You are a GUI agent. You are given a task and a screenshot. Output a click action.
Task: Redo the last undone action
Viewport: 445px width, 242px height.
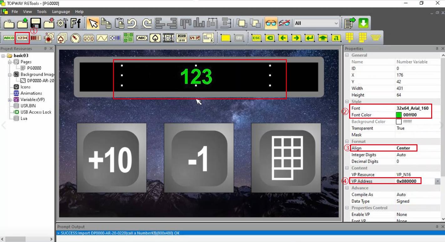146,23
